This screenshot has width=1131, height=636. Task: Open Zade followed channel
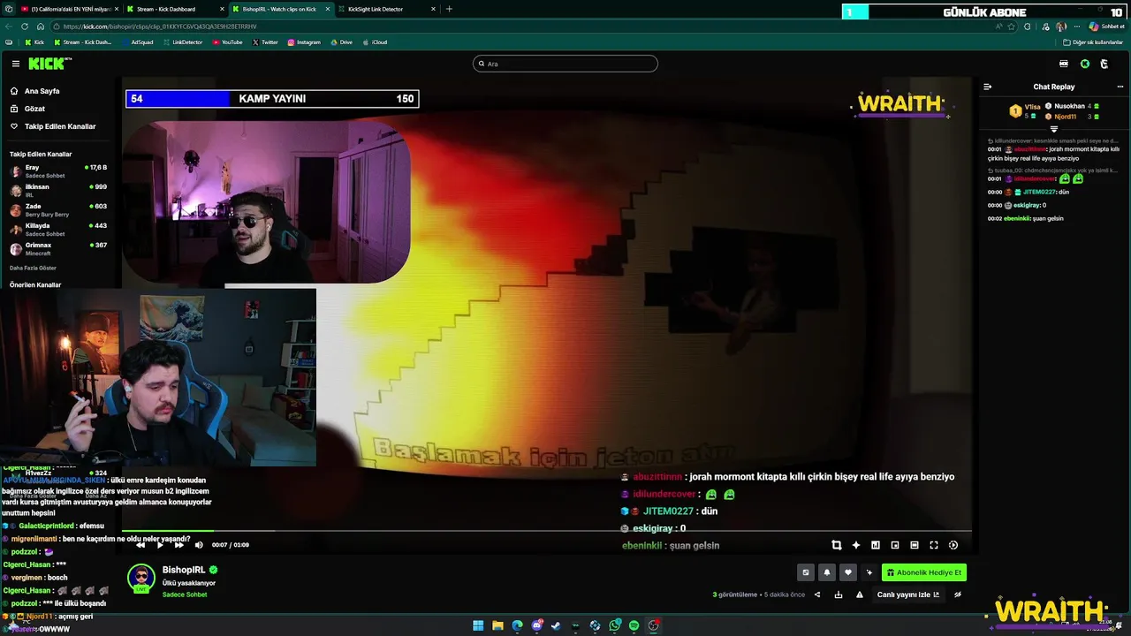58,209
